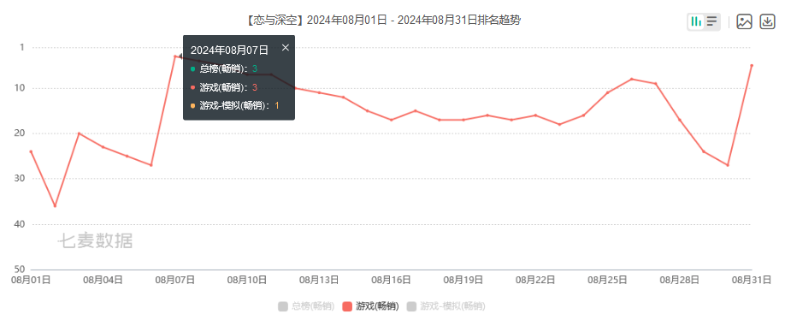Save chart as image icon
This screenshot has width=785, height=326.
[745, 21]
